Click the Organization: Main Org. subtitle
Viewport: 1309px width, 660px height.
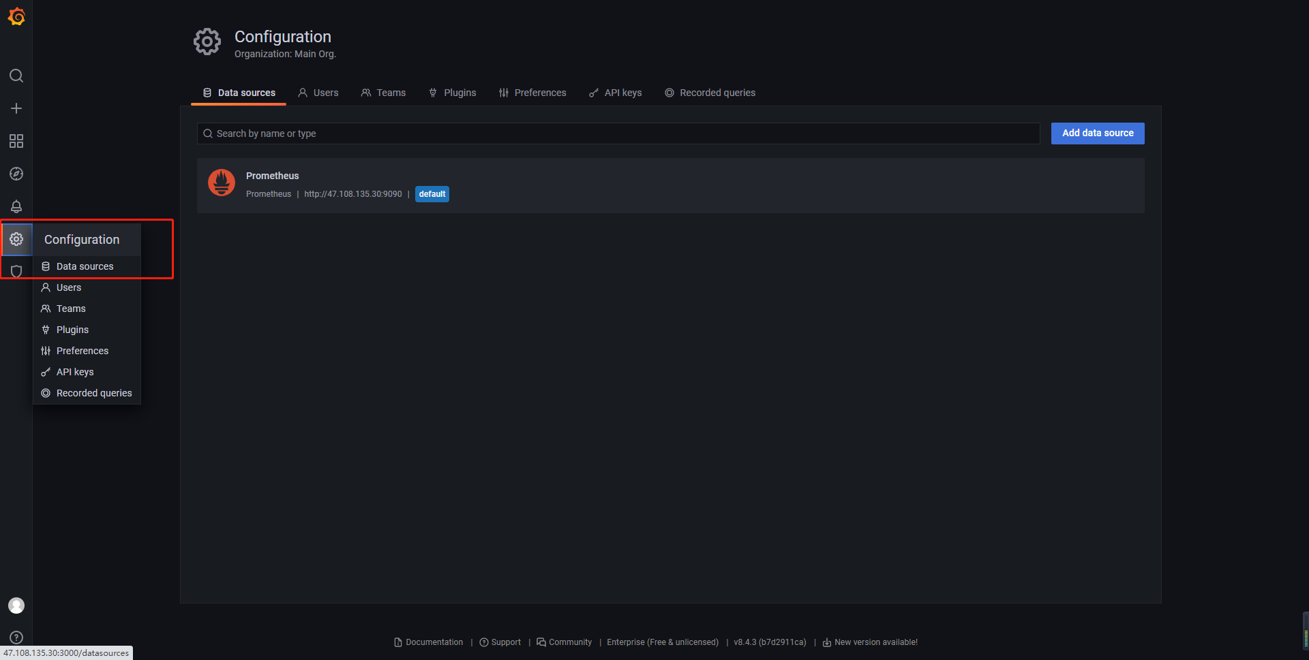(285, 54)
